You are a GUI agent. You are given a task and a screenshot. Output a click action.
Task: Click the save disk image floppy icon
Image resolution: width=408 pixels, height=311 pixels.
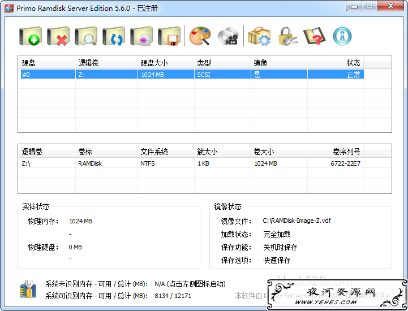tap(169, 36)
